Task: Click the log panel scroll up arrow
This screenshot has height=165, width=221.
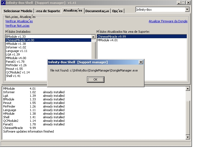Action: click(188, 89)
